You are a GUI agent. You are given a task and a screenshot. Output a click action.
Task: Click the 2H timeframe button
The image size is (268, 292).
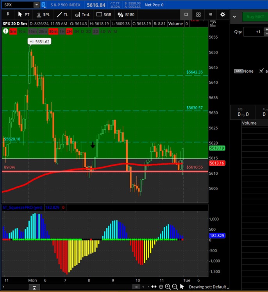coord(69,31)
